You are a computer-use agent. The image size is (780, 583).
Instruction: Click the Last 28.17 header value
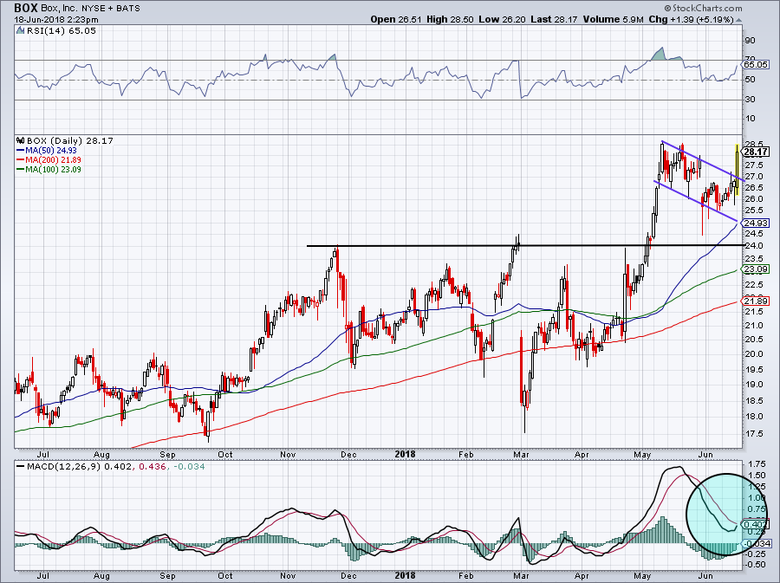[554, 19]
